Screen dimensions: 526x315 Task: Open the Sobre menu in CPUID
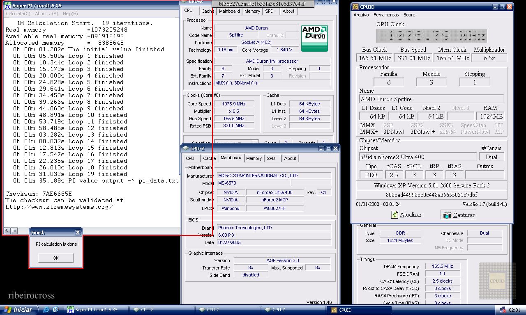409,15
